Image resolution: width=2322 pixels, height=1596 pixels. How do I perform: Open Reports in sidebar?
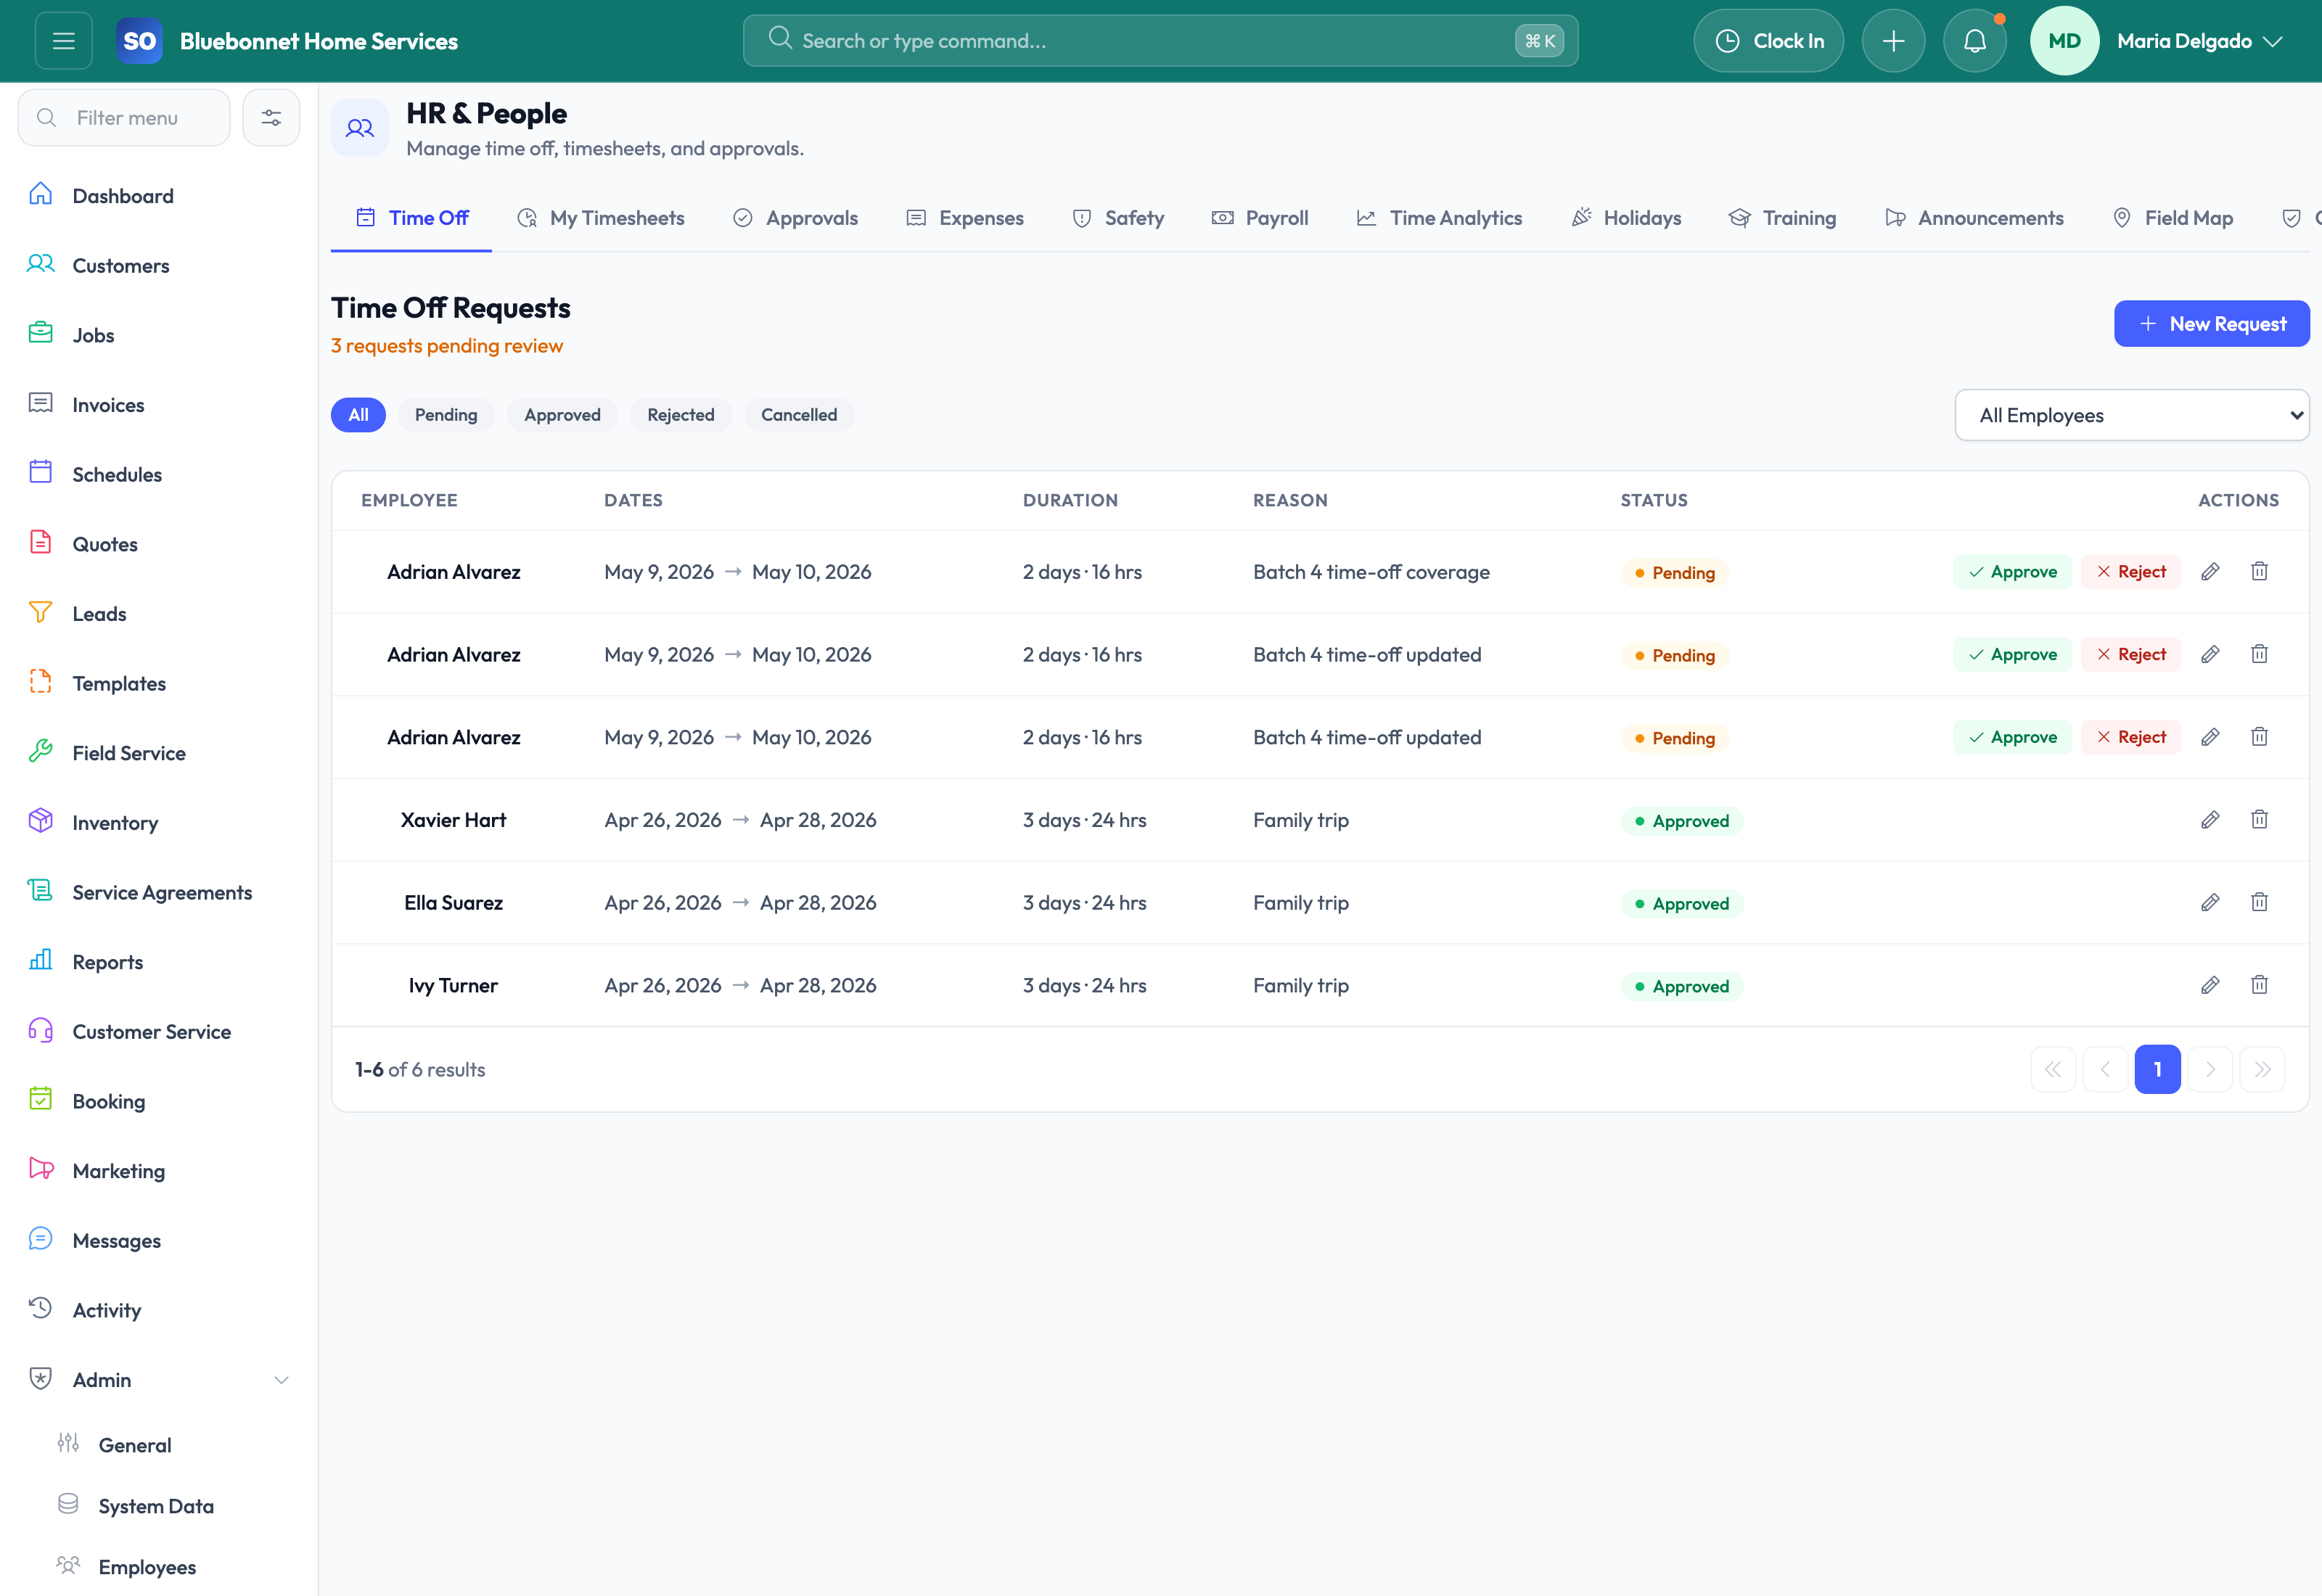click(159, 962)
